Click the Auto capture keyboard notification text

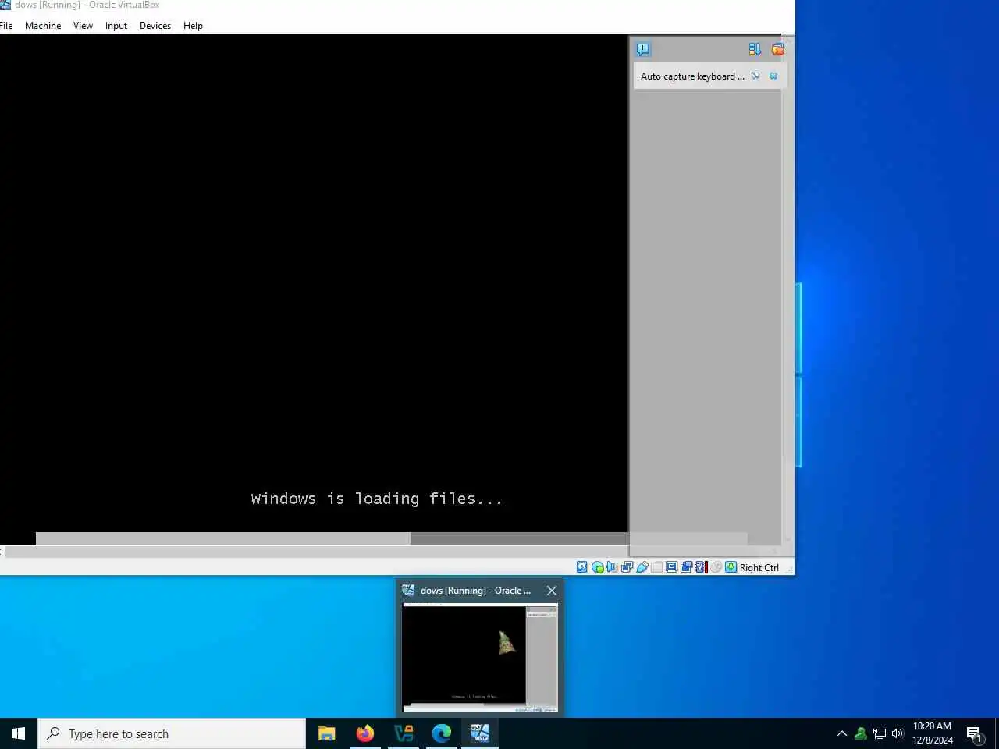click(x=692, y=76)
